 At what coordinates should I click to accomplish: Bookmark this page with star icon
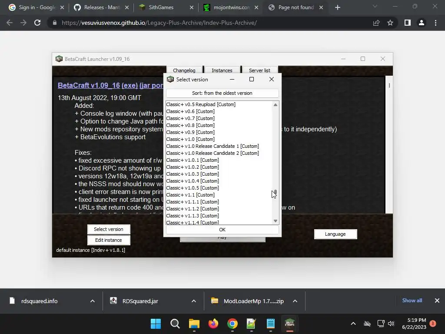(390, 23)
